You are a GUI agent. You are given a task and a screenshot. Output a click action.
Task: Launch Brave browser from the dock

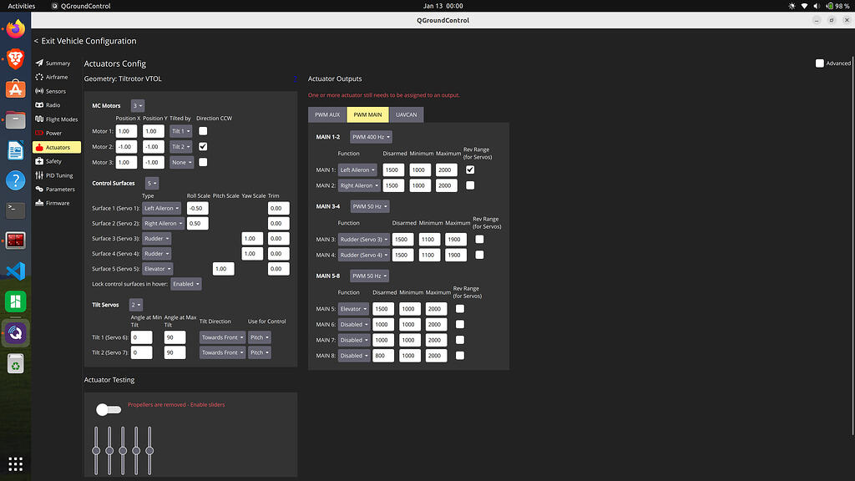click(x=15, y=58)
